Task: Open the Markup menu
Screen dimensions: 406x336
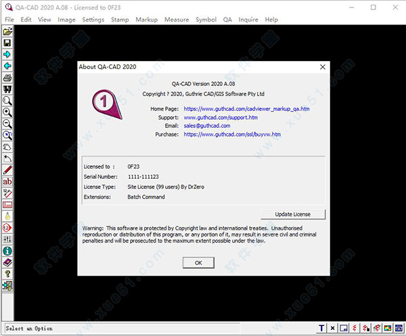Action: click(147, 20)
